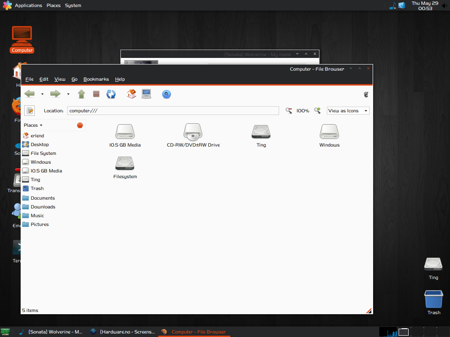
Task: Open the Go menu
Action: pyautogui.click(x=74, y=79)
